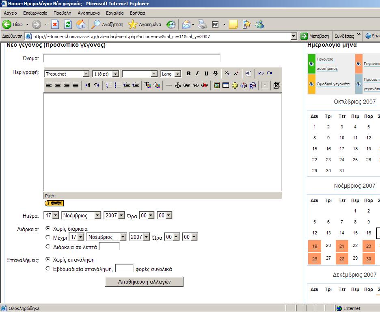Viewport: 380px width, 312px height.
Task: Open the browser address bar dropdown
Action: click(294, 37)
